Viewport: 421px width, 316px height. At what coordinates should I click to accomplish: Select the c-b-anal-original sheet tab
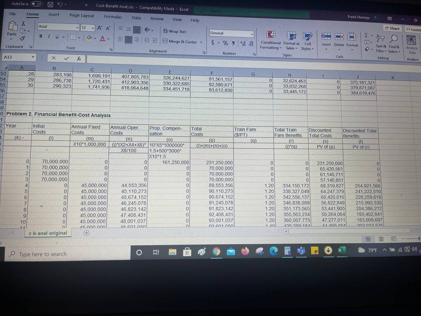[48, 233]
